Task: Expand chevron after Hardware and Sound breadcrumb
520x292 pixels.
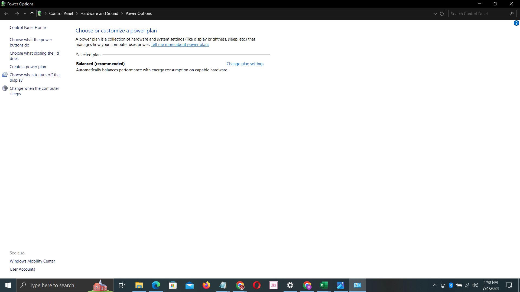Action: tap(122, 14)
